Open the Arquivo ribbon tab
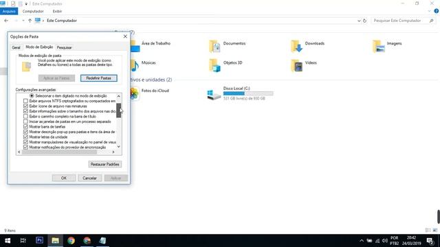 click(9, 11)
